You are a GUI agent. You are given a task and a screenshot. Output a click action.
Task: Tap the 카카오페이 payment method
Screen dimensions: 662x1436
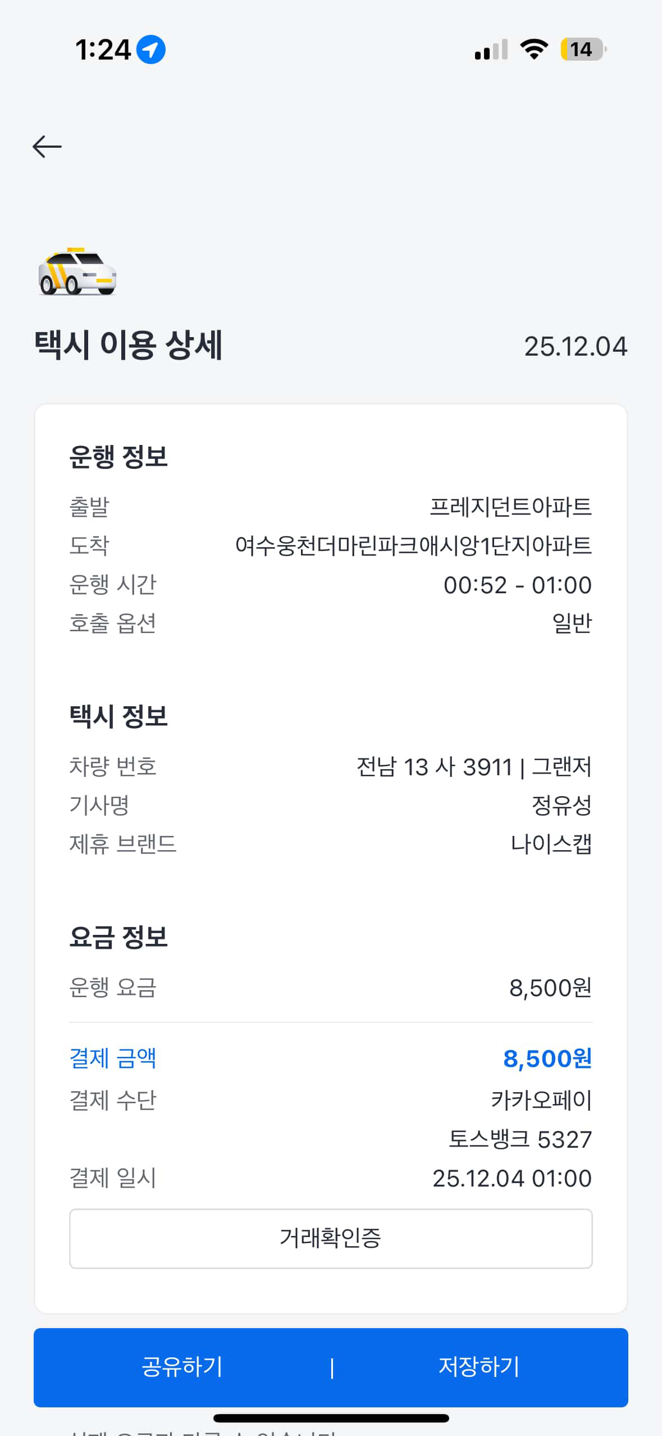pos(541,1100)
